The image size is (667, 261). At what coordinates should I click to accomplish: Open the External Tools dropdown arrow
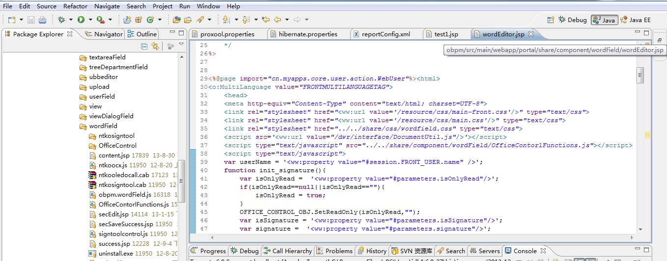pos(110,20)
